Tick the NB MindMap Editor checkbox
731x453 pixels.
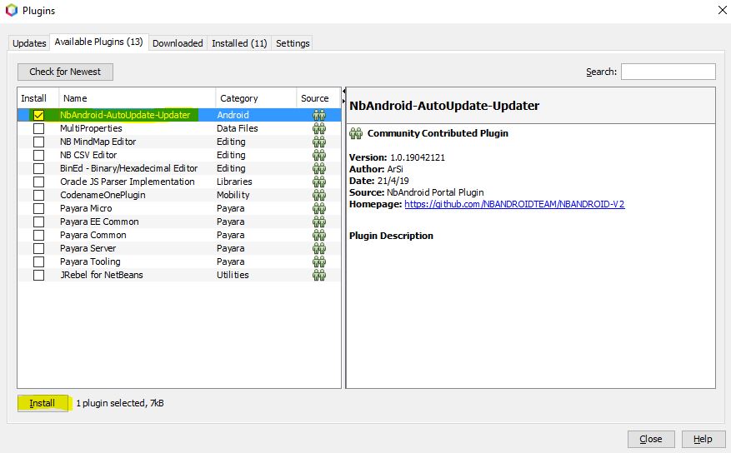point(38,142)
